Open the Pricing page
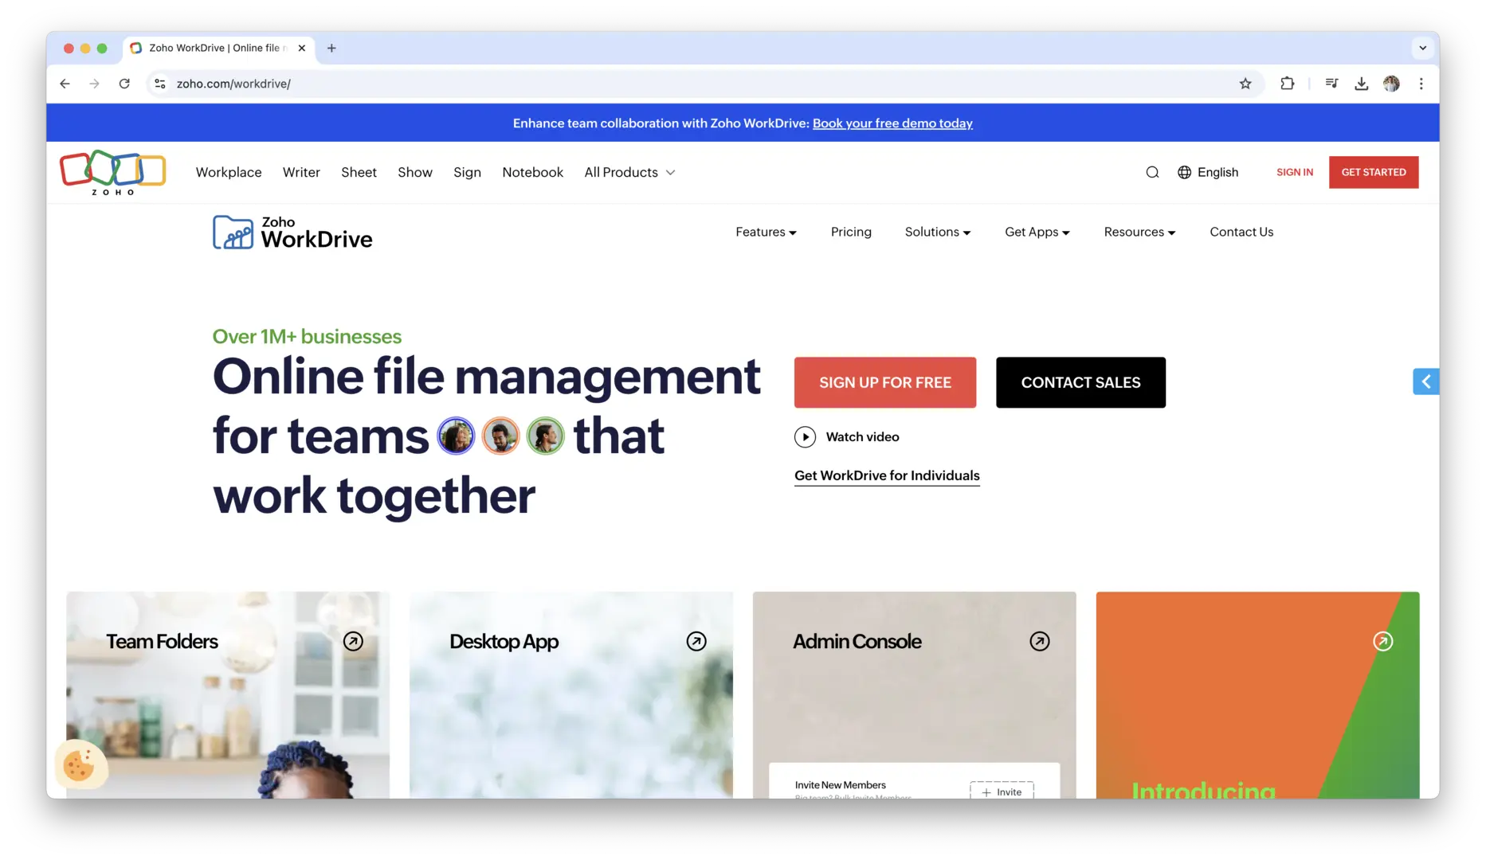This screenshot has width=1486, height=860. pos(851,233)
